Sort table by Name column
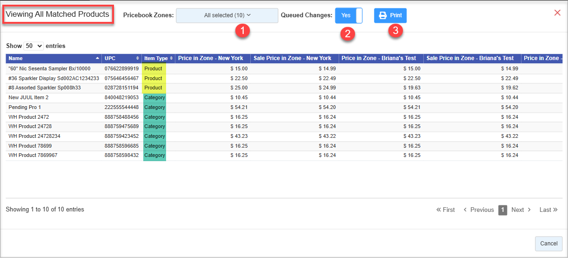568x258 pixels. click(x=53, y=58)
